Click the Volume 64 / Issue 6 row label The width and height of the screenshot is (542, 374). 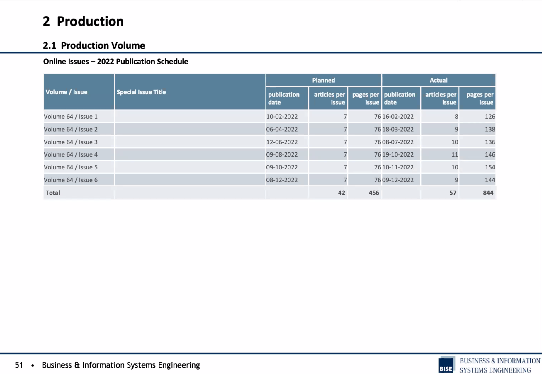click(71, 180)
